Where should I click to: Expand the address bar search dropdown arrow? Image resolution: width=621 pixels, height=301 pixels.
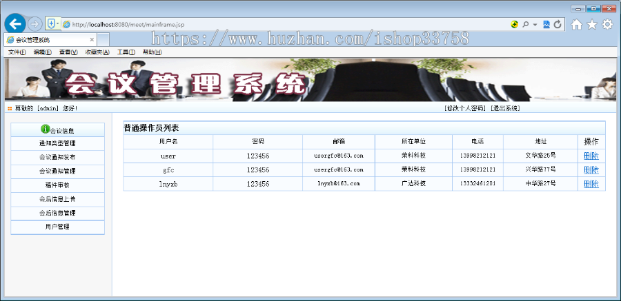(535, 25)
